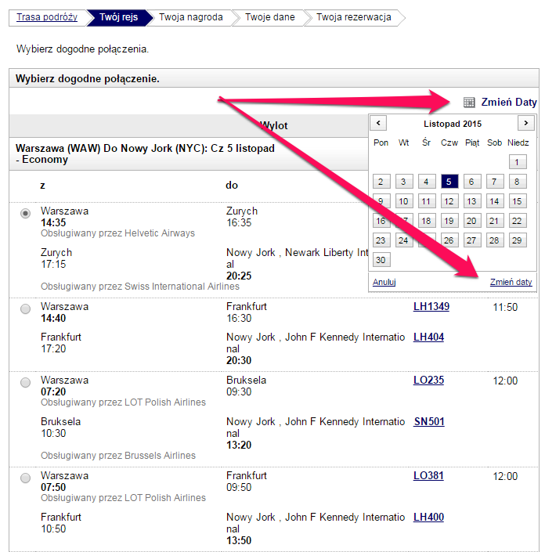Screen dimensions: 545x552
Task: Go to previous month in calendar
Action: click(378, 123)
